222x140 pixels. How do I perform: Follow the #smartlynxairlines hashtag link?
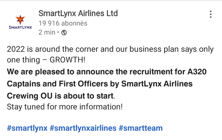(x=83, y=128)
